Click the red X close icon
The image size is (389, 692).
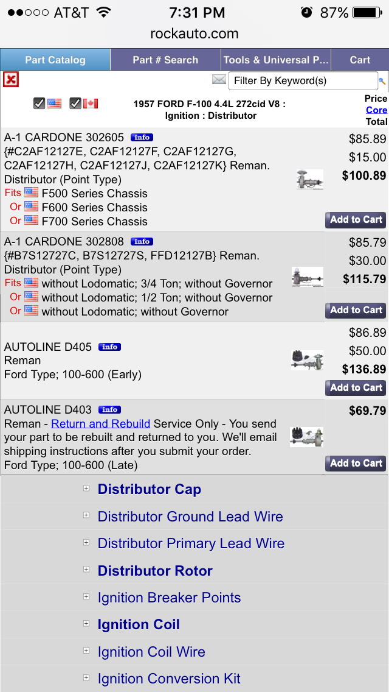coord(10,79)
